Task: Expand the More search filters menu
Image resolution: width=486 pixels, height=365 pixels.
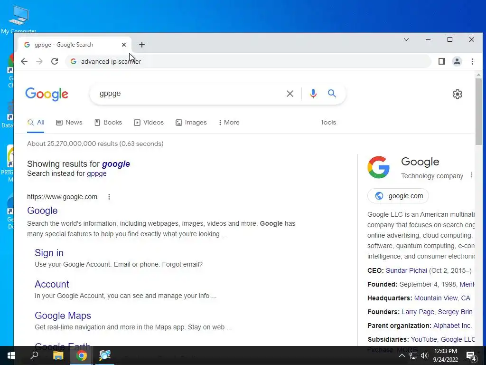Action: 229,122
